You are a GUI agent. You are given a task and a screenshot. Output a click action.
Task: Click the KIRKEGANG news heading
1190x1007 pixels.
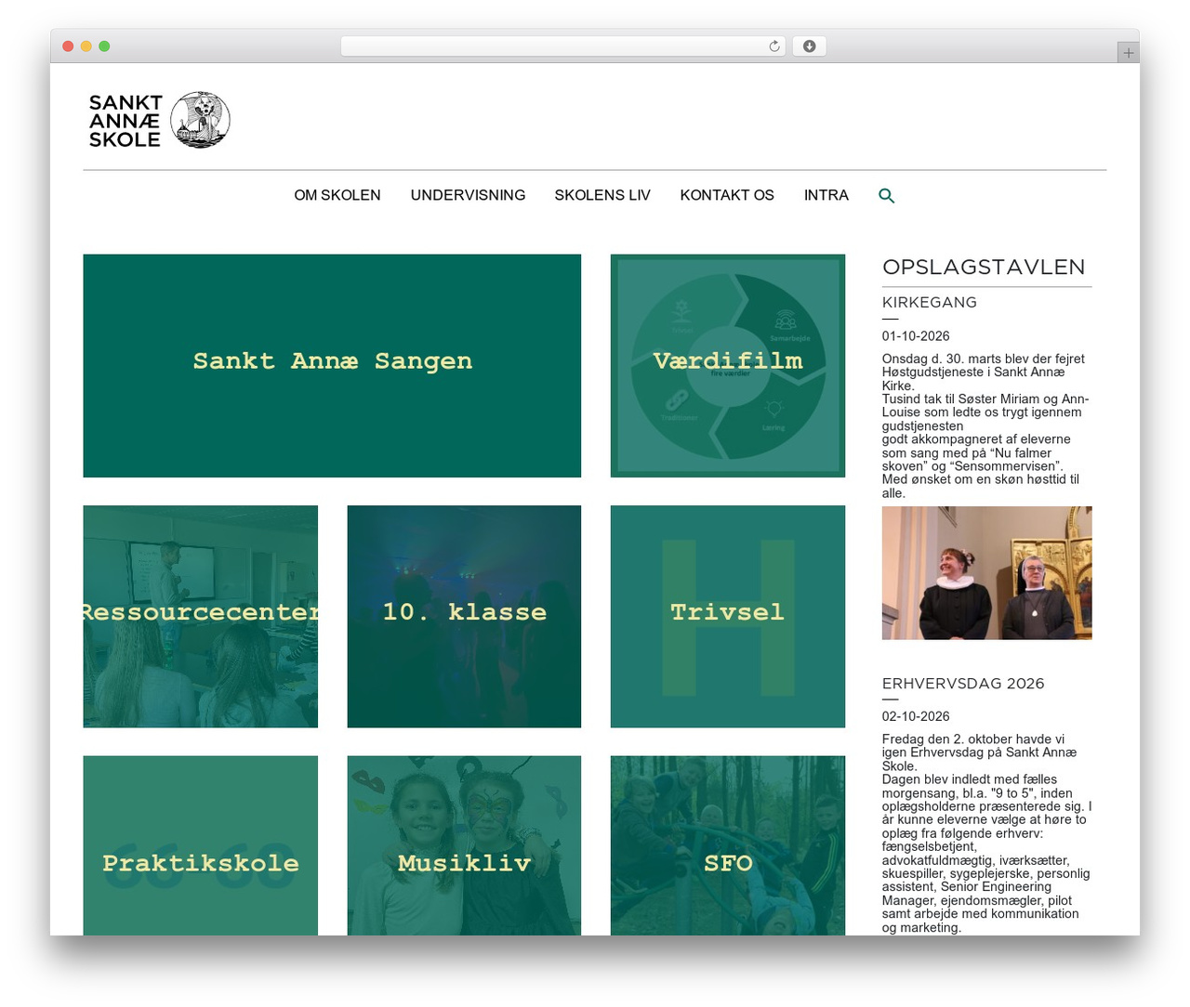(930, 303)
